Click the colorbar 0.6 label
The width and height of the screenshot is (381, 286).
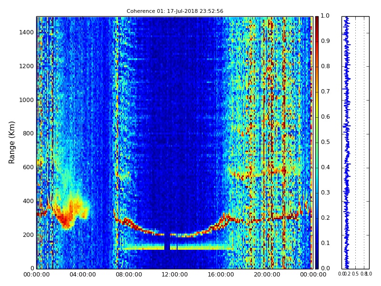pos(325,117)
